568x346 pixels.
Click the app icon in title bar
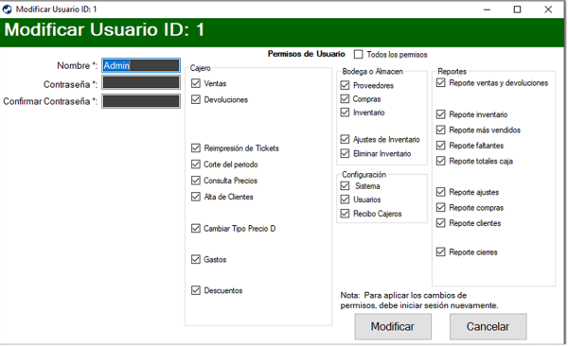click(8, 9)
